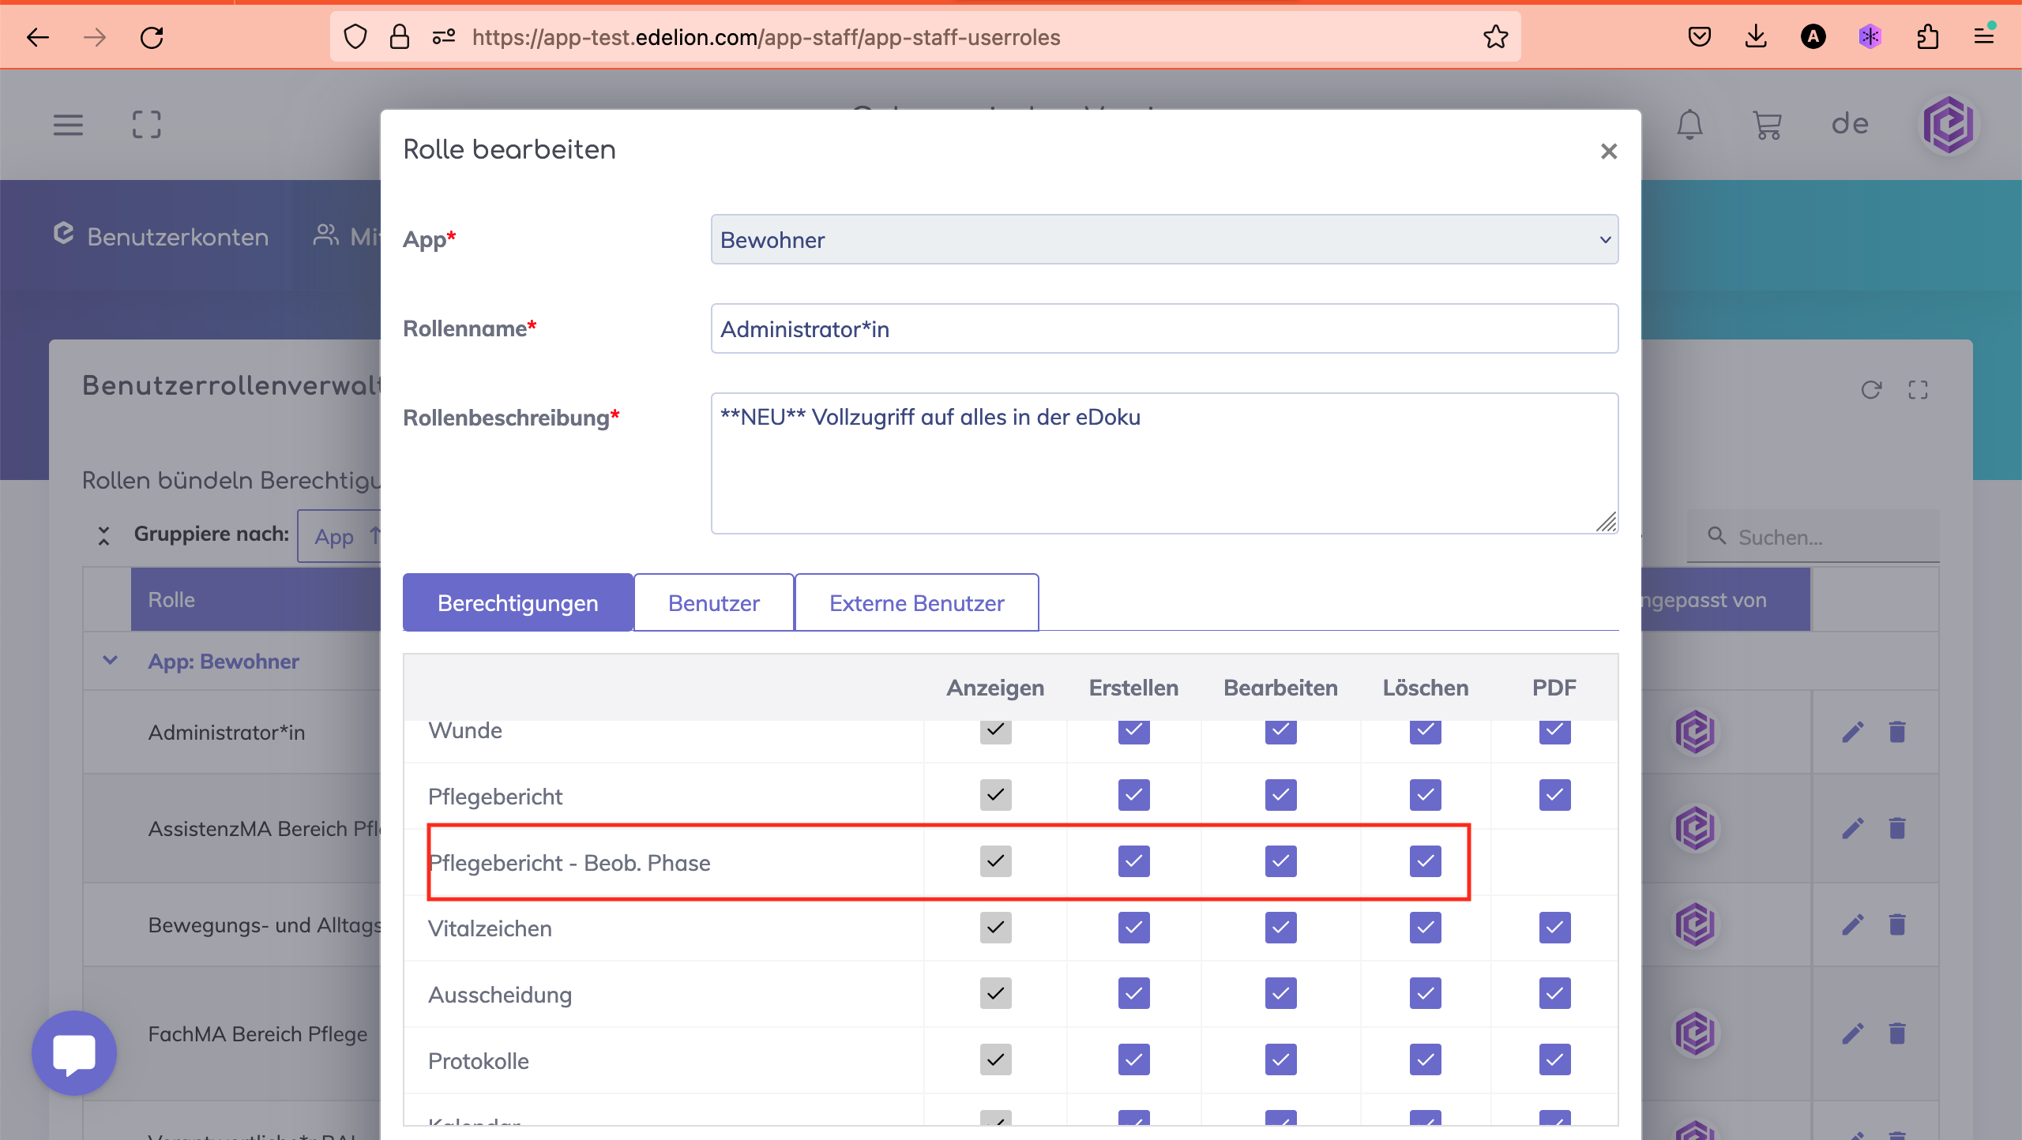Image resolution: width=2022 pixels, height=1140 pixels.
Task: Switch to the Benutzer tab
Action: [x=713, y=603]
